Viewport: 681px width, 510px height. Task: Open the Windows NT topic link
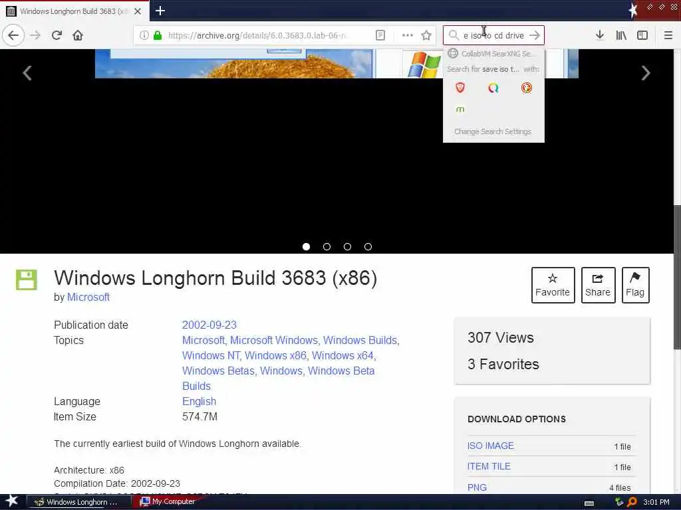211,355
